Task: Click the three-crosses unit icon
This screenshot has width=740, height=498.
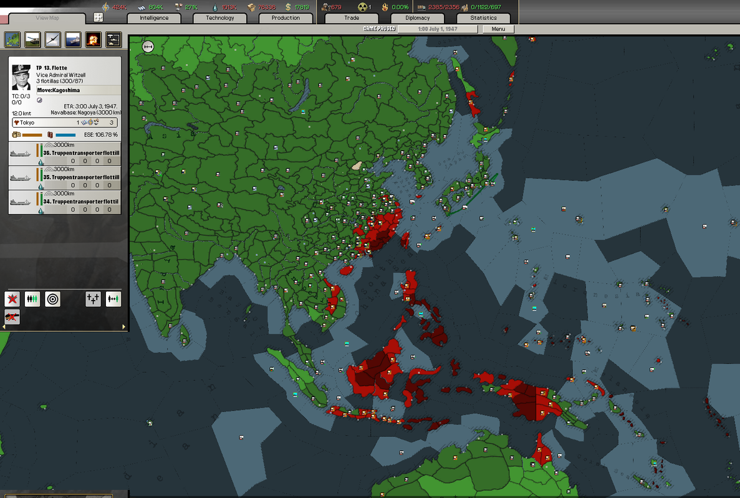Action: (x=93, y=299)
